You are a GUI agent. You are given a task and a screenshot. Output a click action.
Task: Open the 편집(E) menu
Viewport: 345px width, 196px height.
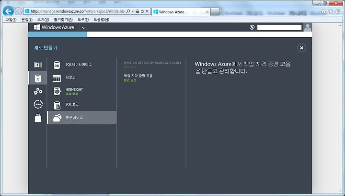[x=27, y=20]
